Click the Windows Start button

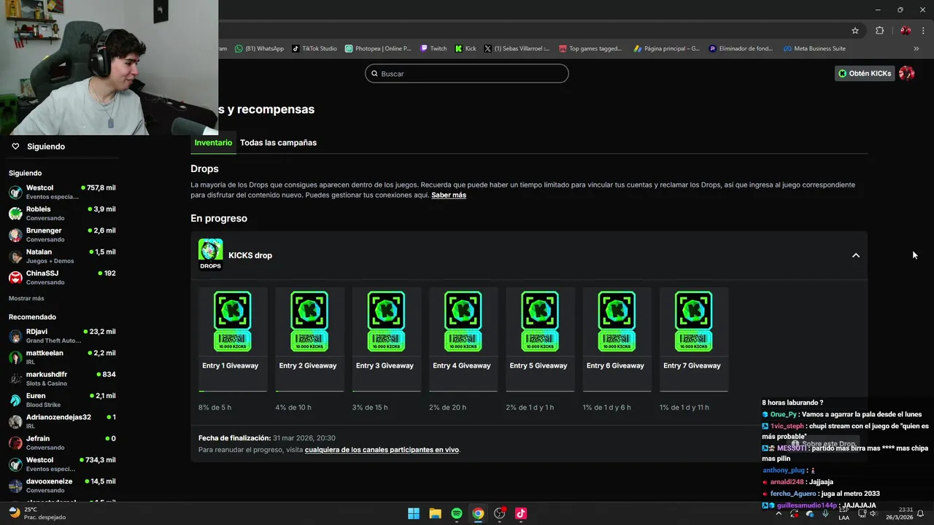pos(414,513)
